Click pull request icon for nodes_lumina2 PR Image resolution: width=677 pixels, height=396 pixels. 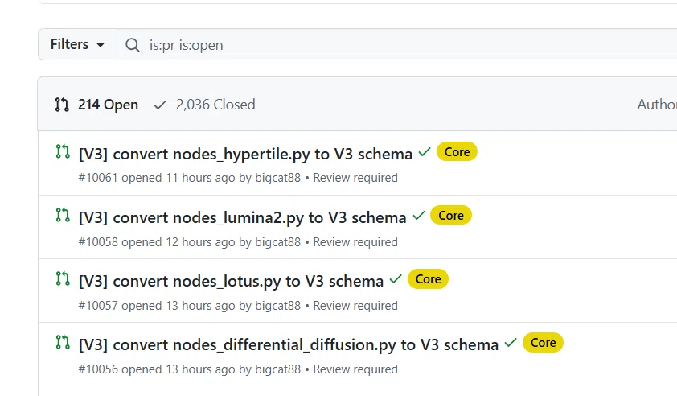63,215
